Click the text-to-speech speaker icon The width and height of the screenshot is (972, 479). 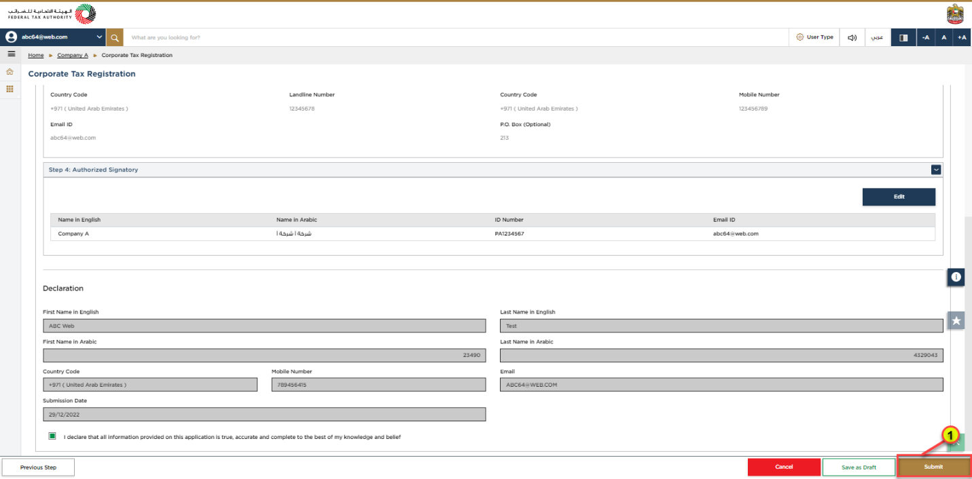pos(852,37)
